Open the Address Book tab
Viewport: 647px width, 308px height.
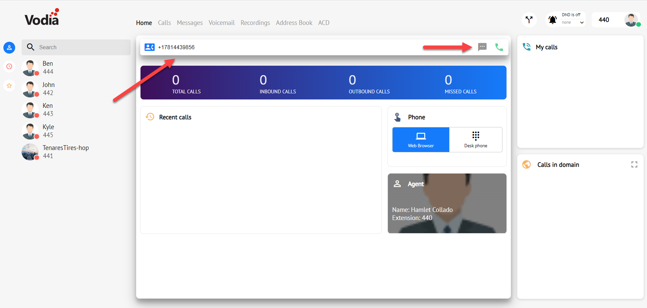pyautogui.click(x=294, y=23)
